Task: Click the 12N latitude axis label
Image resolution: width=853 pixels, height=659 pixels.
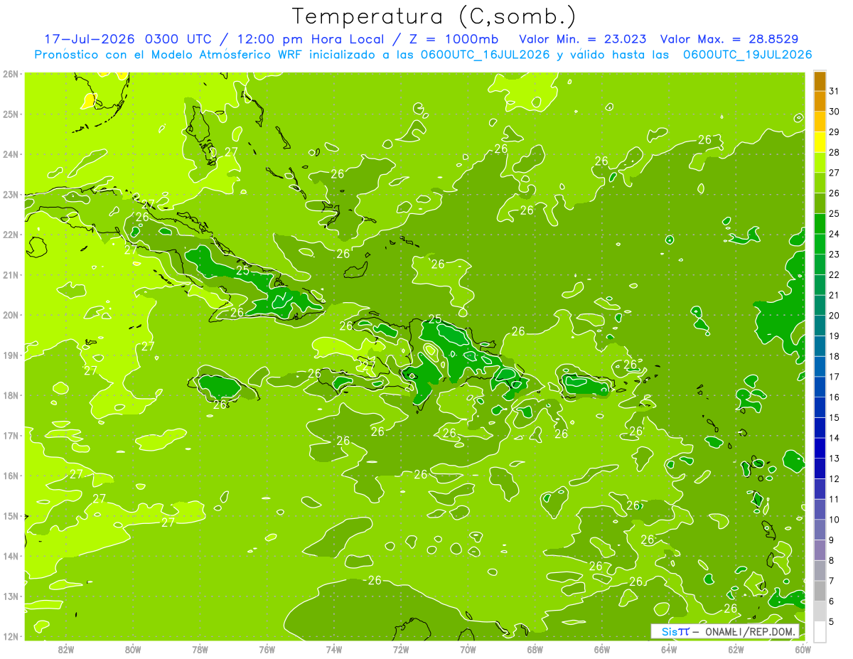Action: point(10,636)
